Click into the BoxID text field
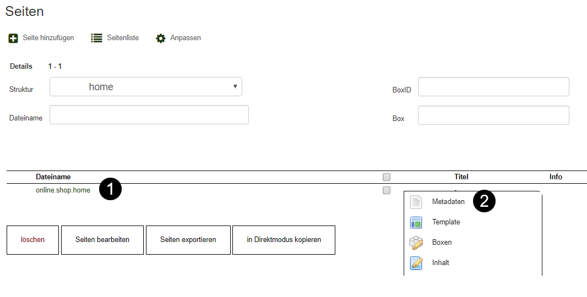Image resolution: width=587 pixels, height=297 pixels. click(x=493, y=87)
